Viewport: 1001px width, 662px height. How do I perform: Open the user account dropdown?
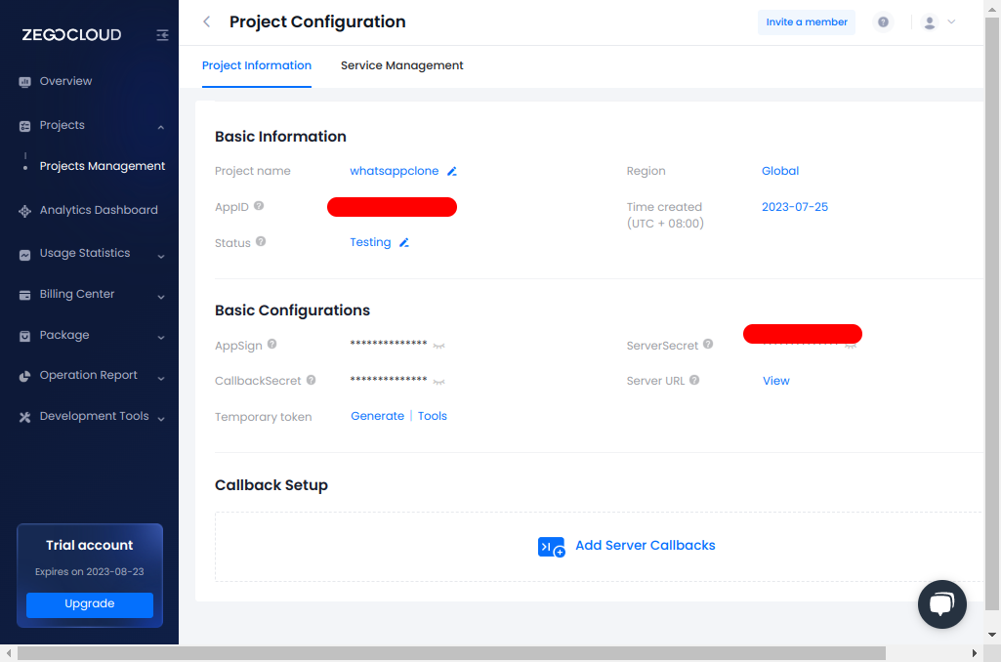938,22
